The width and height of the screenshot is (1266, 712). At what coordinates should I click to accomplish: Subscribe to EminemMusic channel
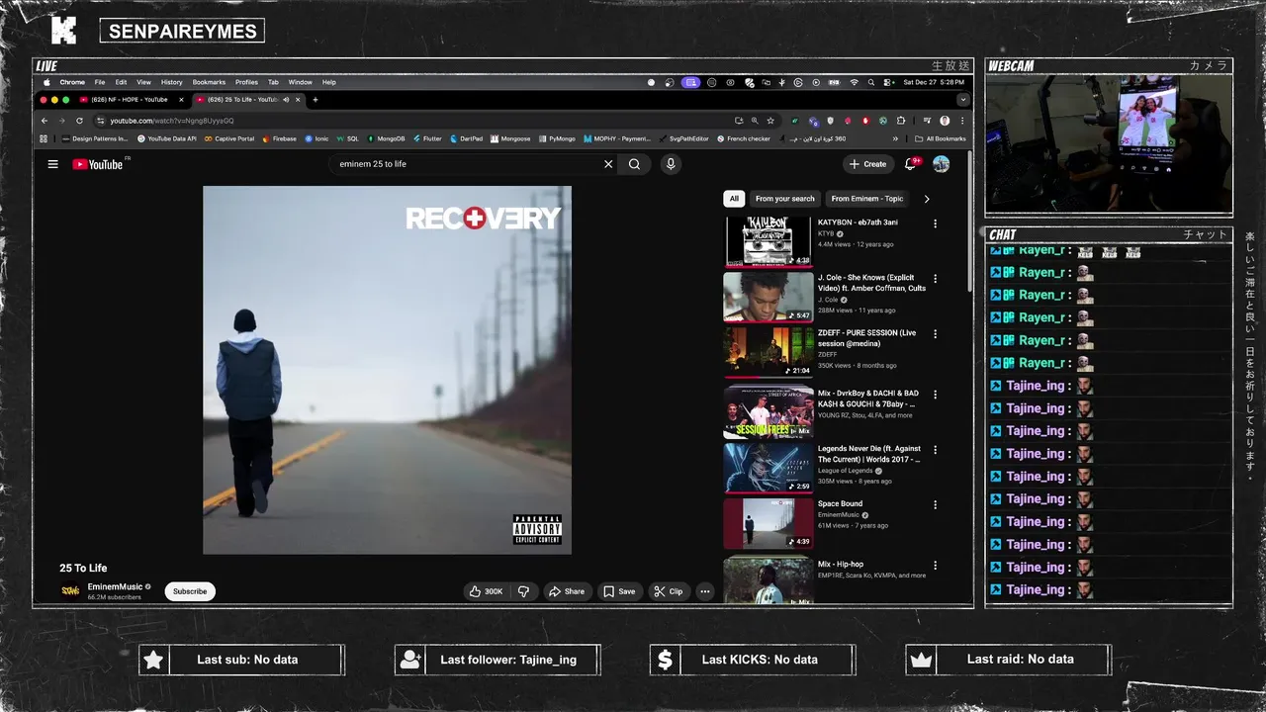[x=190, y=591]
